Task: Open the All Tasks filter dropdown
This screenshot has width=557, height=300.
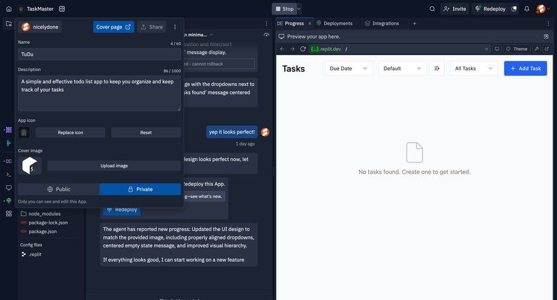Action: [x=474, y=68]
